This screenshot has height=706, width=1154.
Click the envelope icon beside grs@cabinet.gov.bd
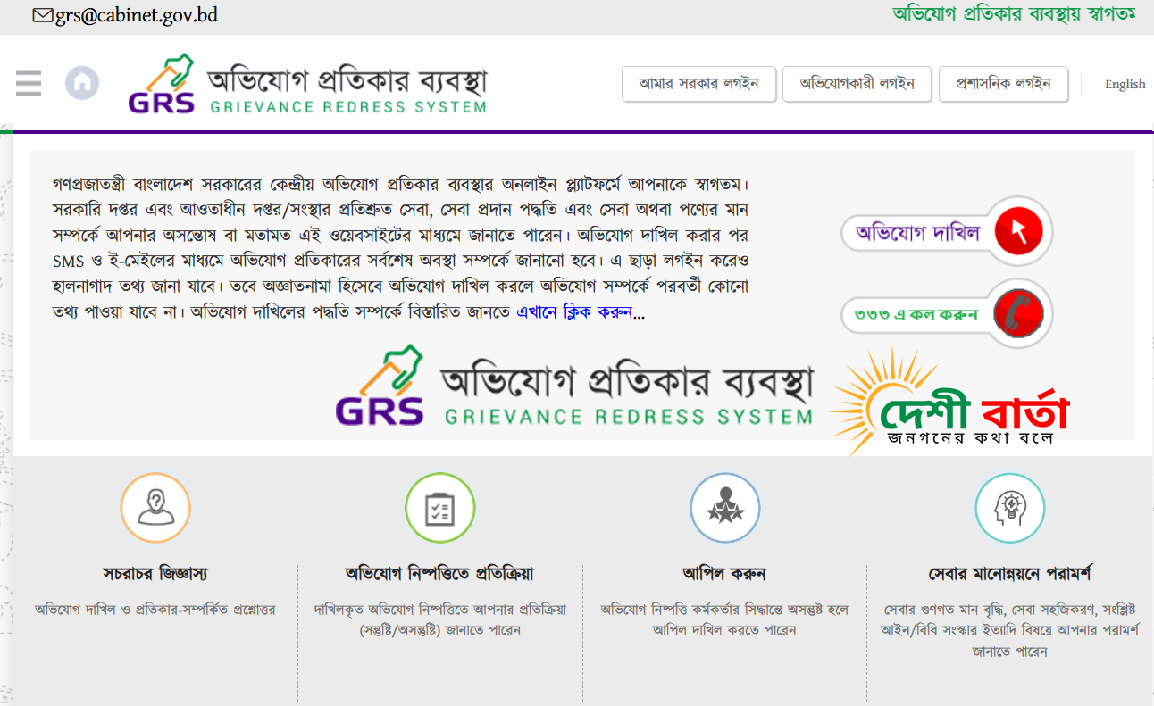[x=43, y=15]
